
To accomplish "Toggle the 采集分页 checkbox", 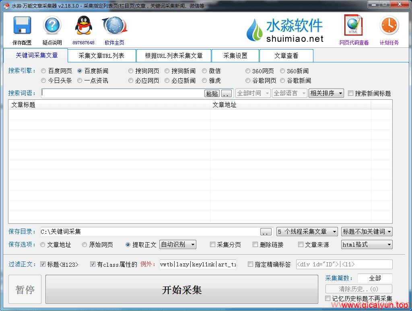I will [x=212, y=245].
